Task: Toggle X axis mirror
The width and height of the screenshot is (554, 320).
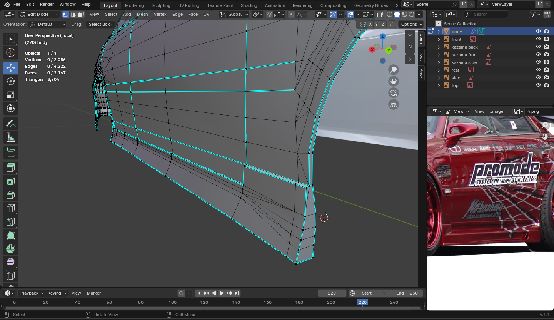Action: (370, 24)
